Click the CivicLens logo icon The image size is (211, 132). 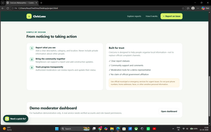click(29, 16)
